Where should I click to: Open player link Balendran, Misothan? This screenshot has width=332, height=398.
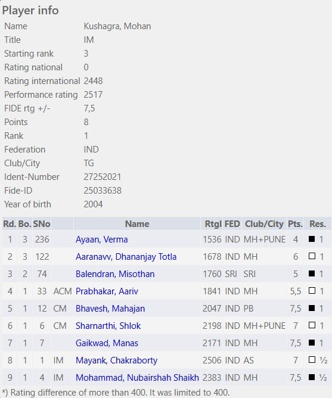pyautogui.click(x=115, y=274)
